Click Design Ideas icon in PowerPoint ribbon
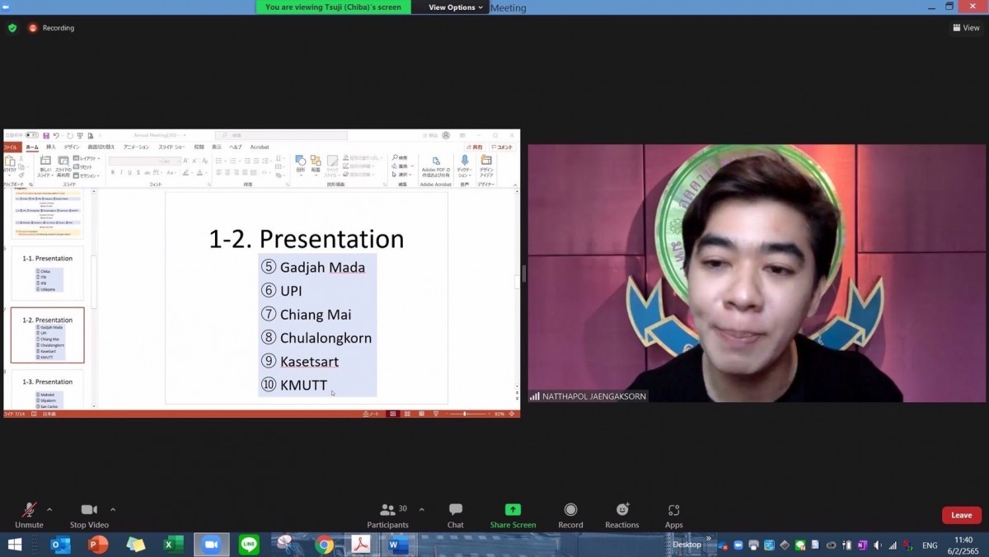Screen dimensions: 989x557 coord(486,161)
